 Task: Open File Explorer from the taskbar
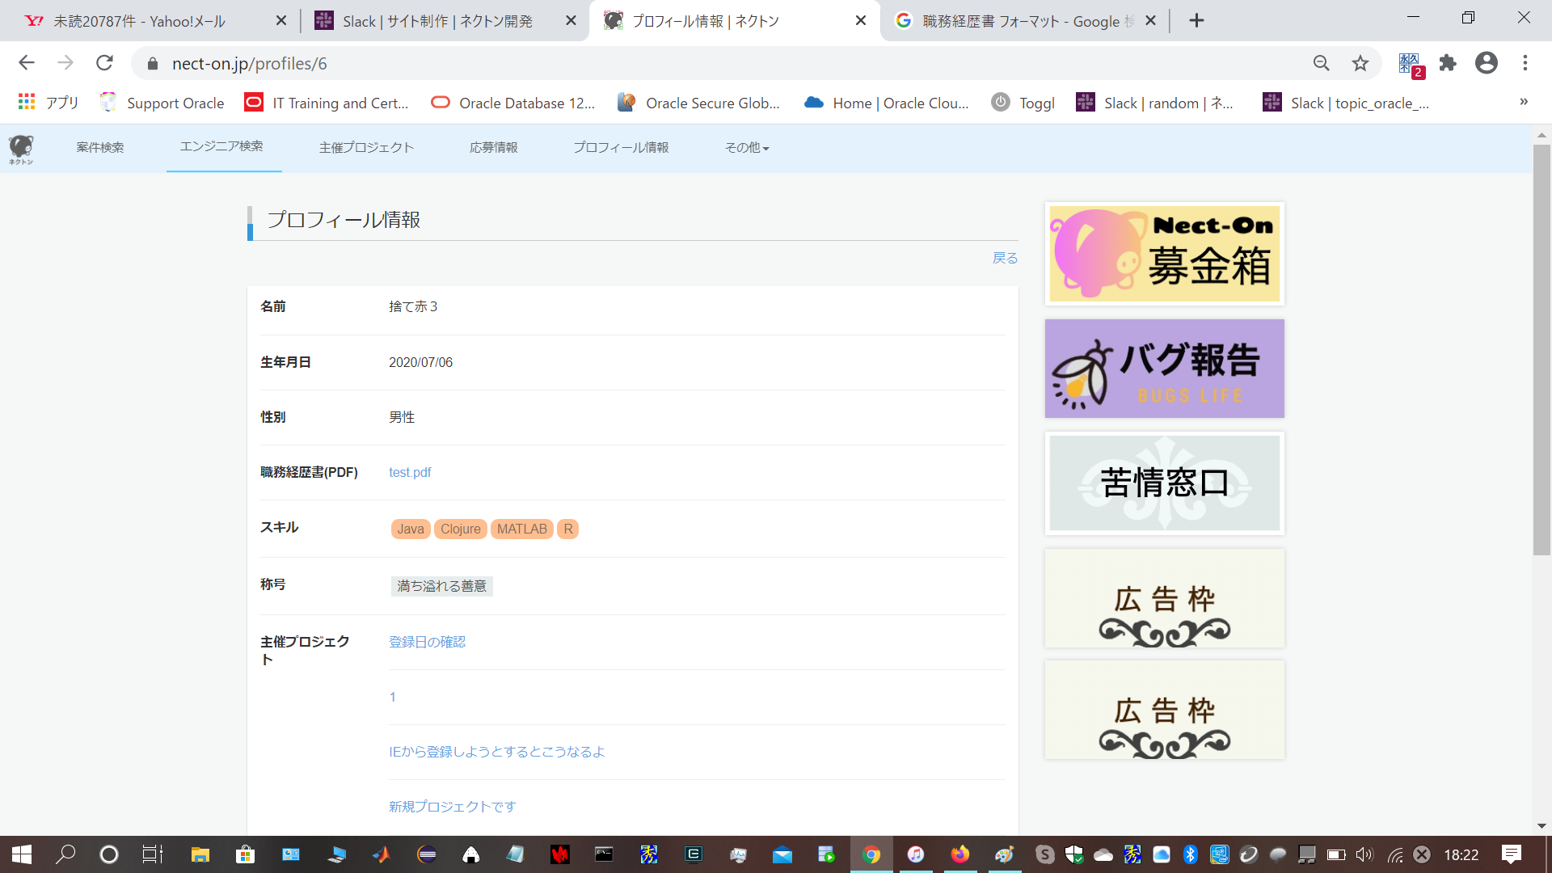200,854
